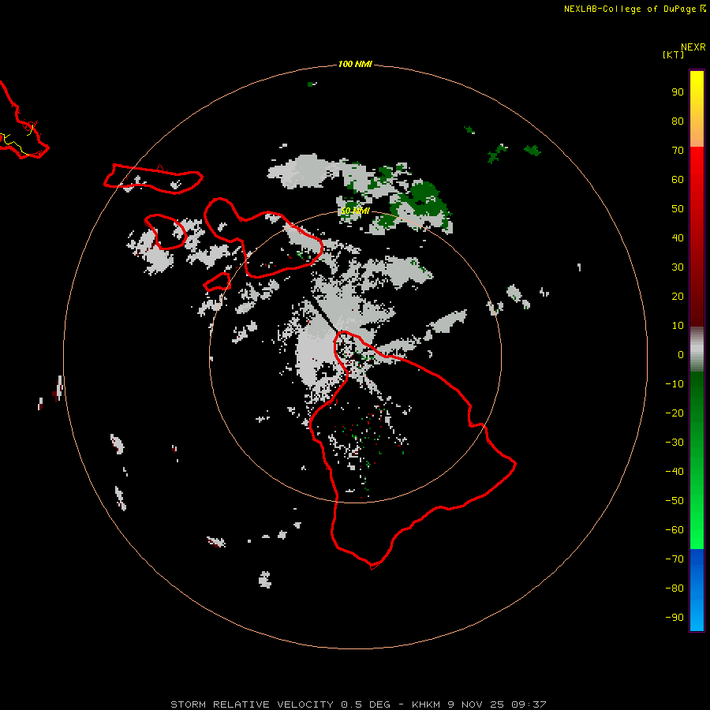Click the 0 value on the velocity scale
710x710 pixels.
click(681, 354)
